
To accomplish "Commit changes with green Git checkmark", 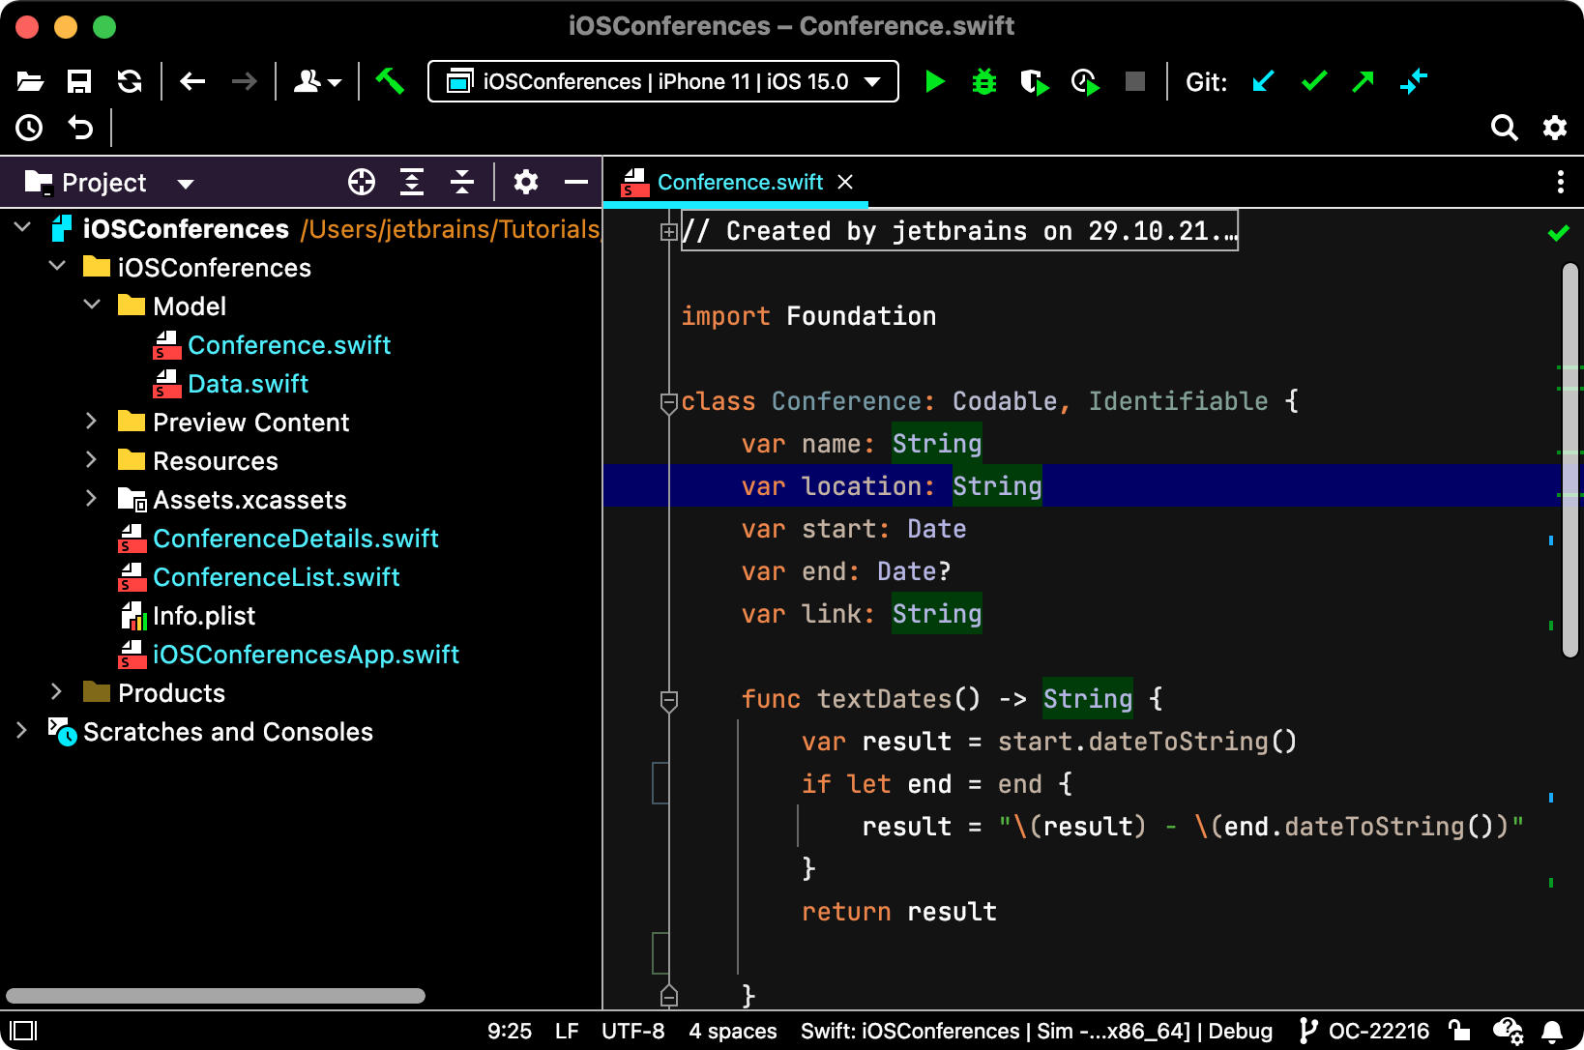I will 1313,82.
